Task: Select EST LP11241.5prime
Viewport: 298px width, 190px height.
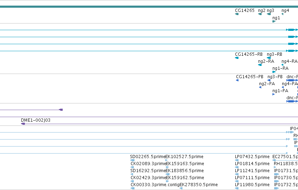Action: pos(252,171)
